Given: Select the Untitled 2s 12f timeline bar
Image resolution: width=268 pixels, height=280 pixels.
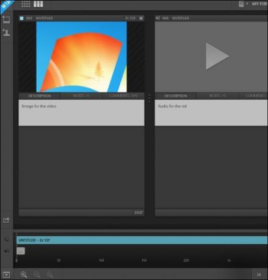Looking at the screenshot, I should coord(142,240).
